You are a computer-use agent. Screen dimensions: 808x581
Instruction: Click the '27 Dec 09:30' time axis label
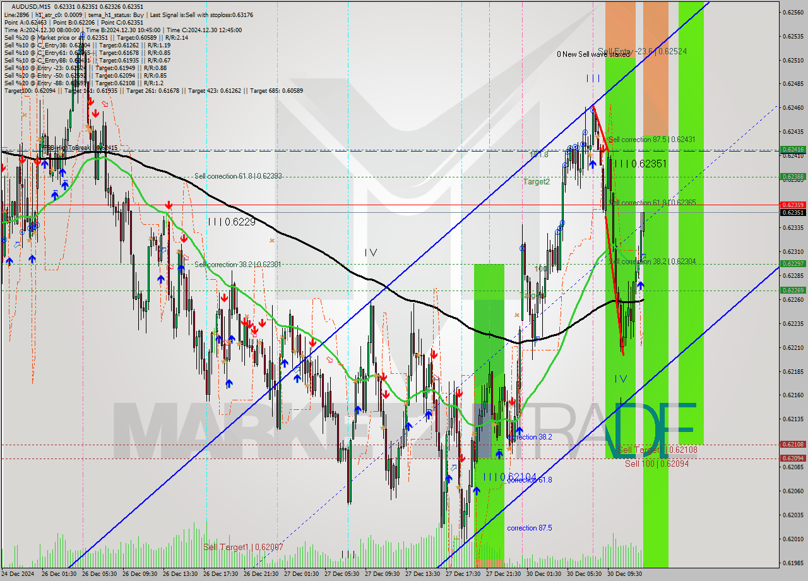pyautogui.click(x=382, y=575)
